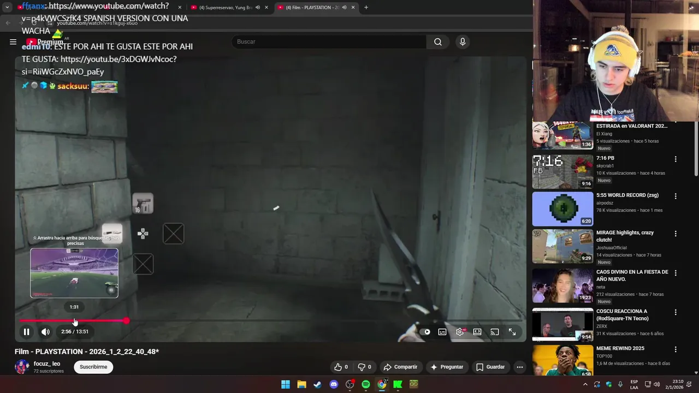Pause the video with the pause button

pos(26,331)
